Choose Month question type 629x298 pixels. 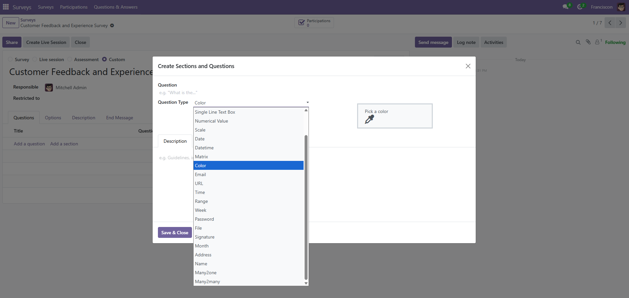(248, 246)
